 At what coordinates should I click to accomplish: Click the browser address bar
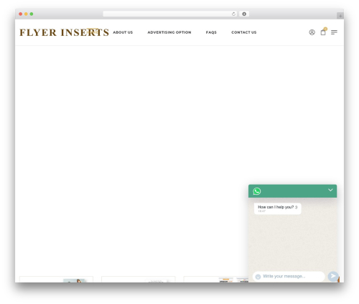(170, 14)
